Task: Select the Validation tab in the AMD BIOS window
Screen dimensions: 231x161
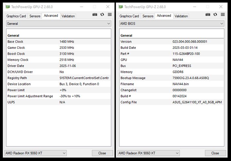Action: point(181,16)
